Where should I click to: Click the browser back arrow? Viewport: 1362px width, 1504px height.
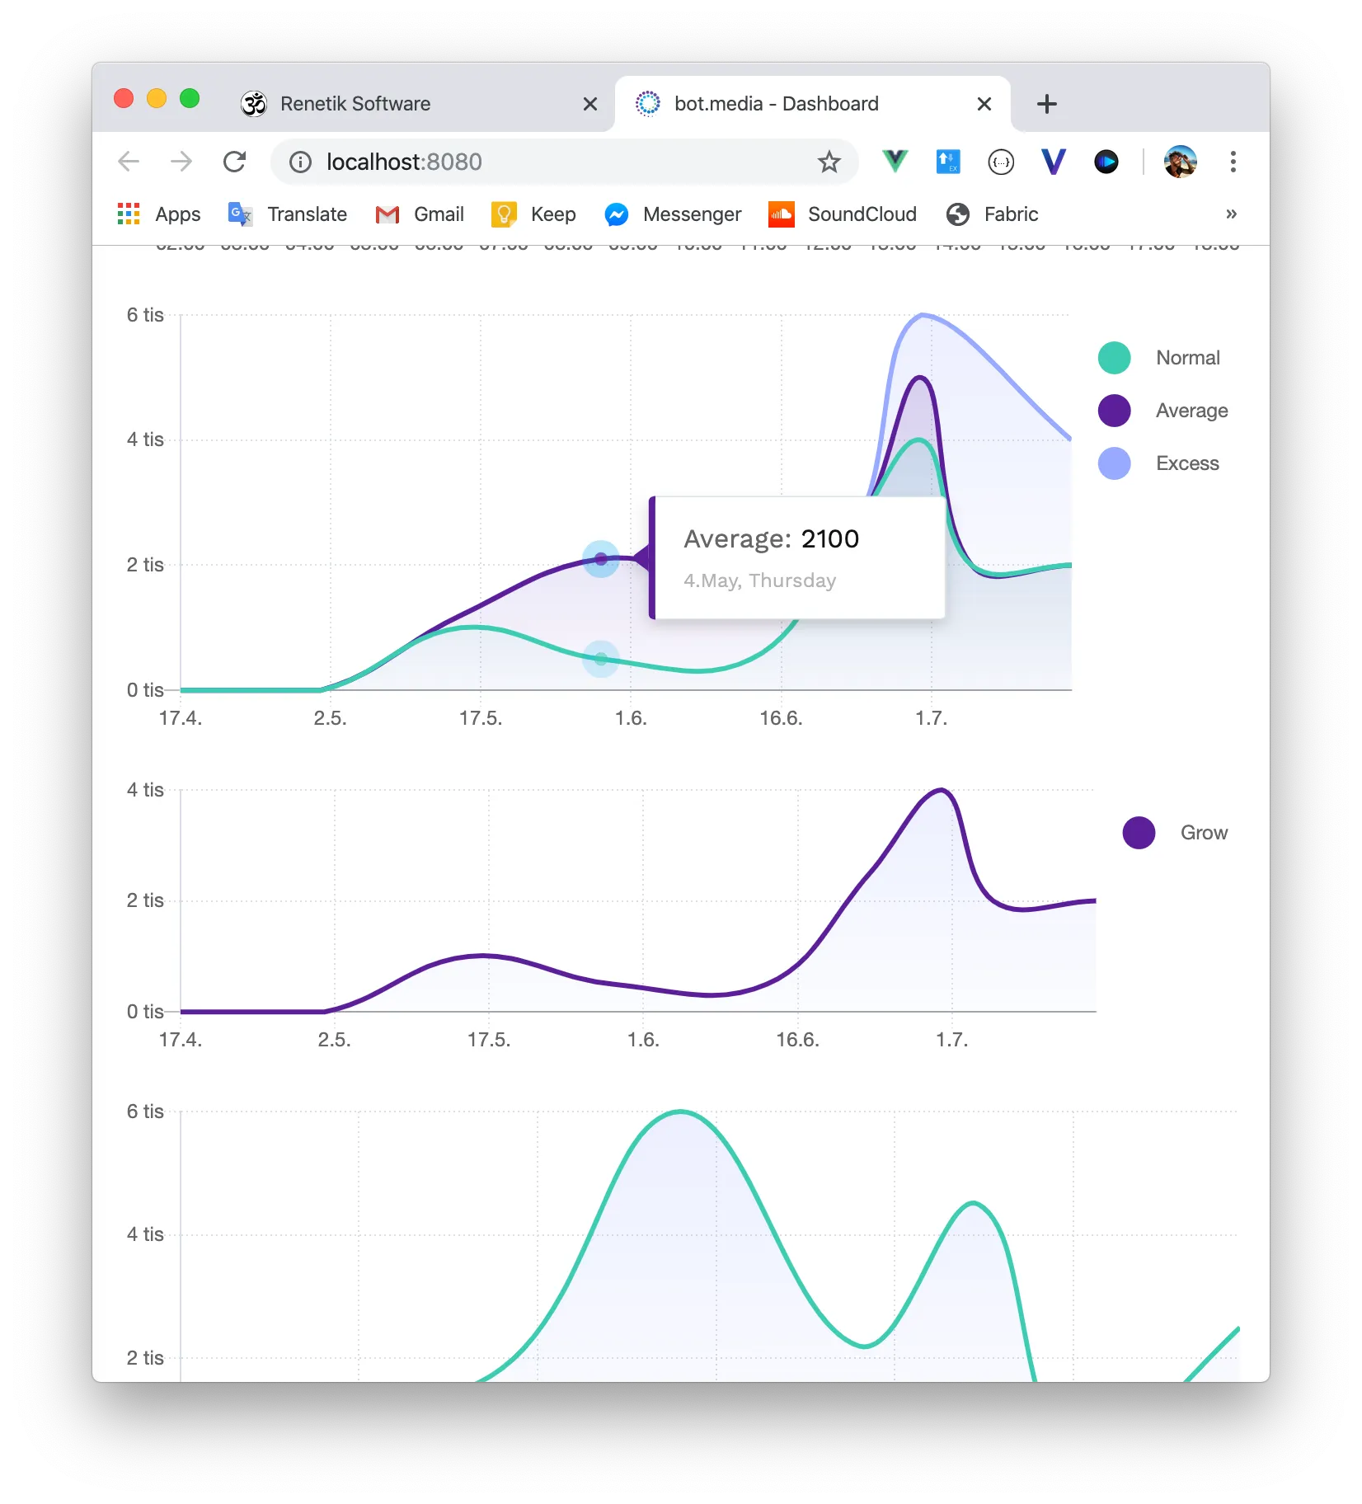[129, 162]
